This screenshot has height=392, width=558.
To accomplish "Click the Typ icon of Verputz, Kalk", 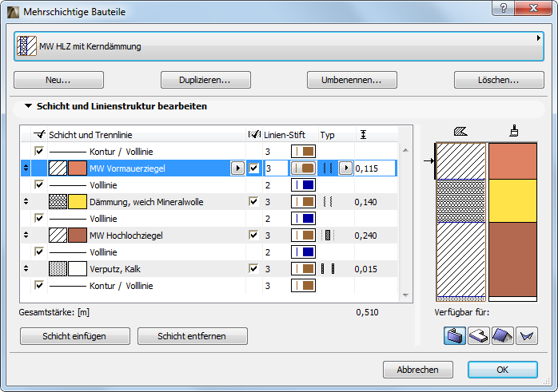I will pos(328,269).
